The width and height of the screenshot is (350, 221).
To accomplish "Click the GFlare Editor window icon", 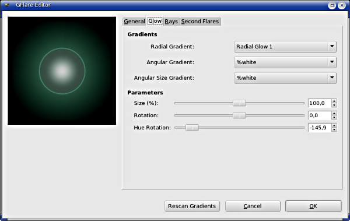I will tap(7, 5).
